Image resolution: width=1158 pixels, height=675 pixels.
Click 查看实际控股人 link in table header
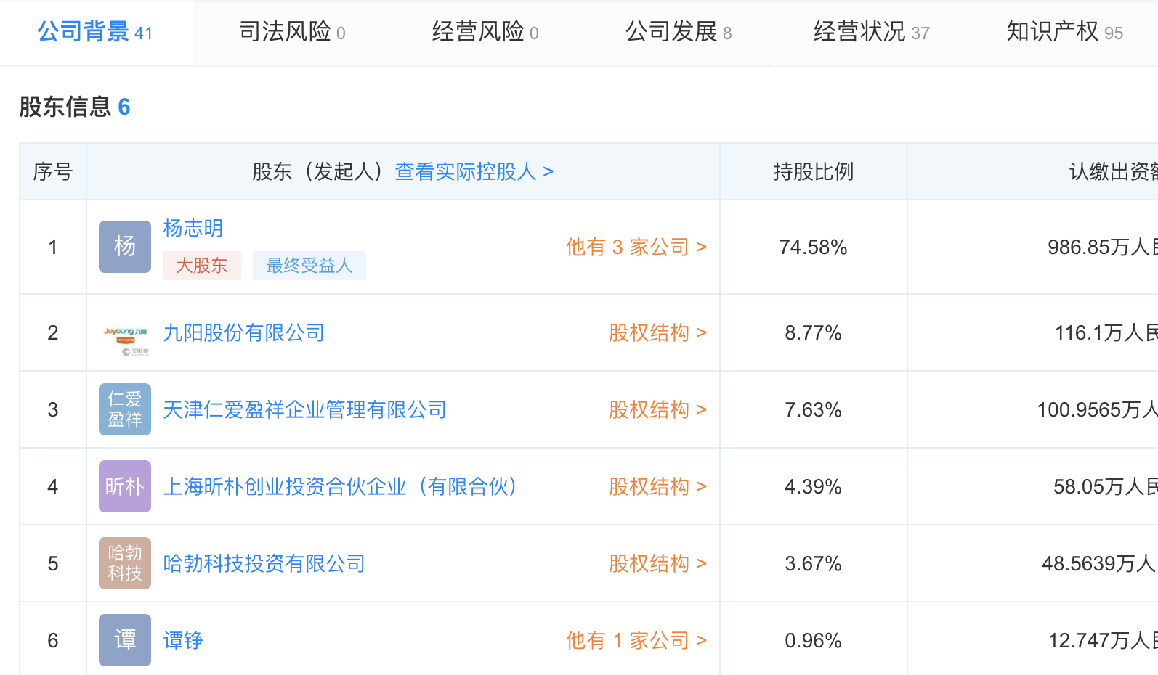click(x=474, y=172)
